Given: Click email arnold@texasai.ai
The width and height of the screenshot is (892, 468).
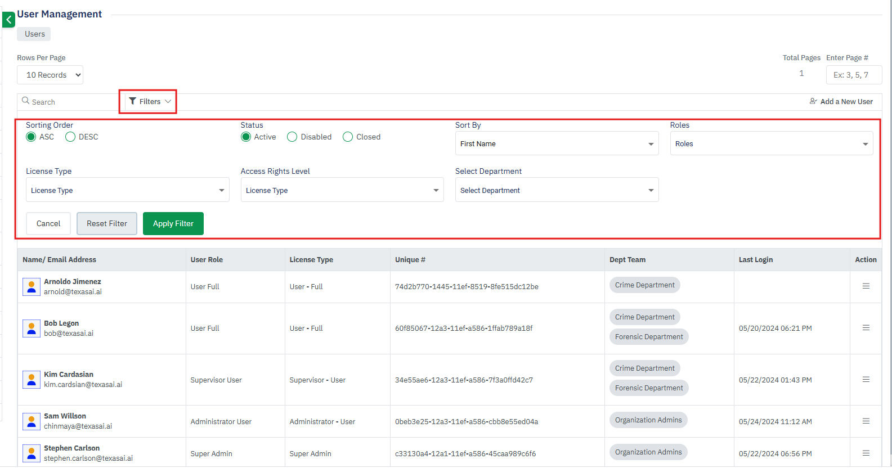Looking at the screenshot, I should [73, 292].
